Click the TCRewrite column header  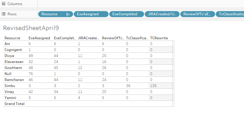[159, 38]
